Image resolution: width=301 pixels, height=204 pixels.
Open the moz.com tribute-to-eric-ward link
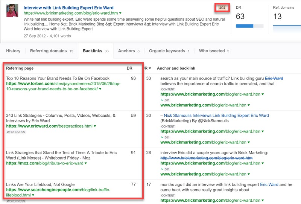[x=45, y=163]
